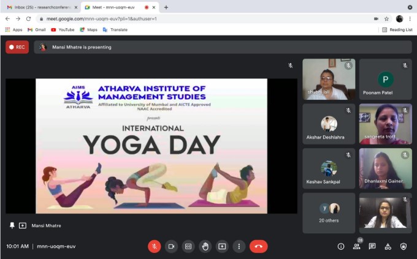Open Chrome three-dot menu

click(410, 19)
